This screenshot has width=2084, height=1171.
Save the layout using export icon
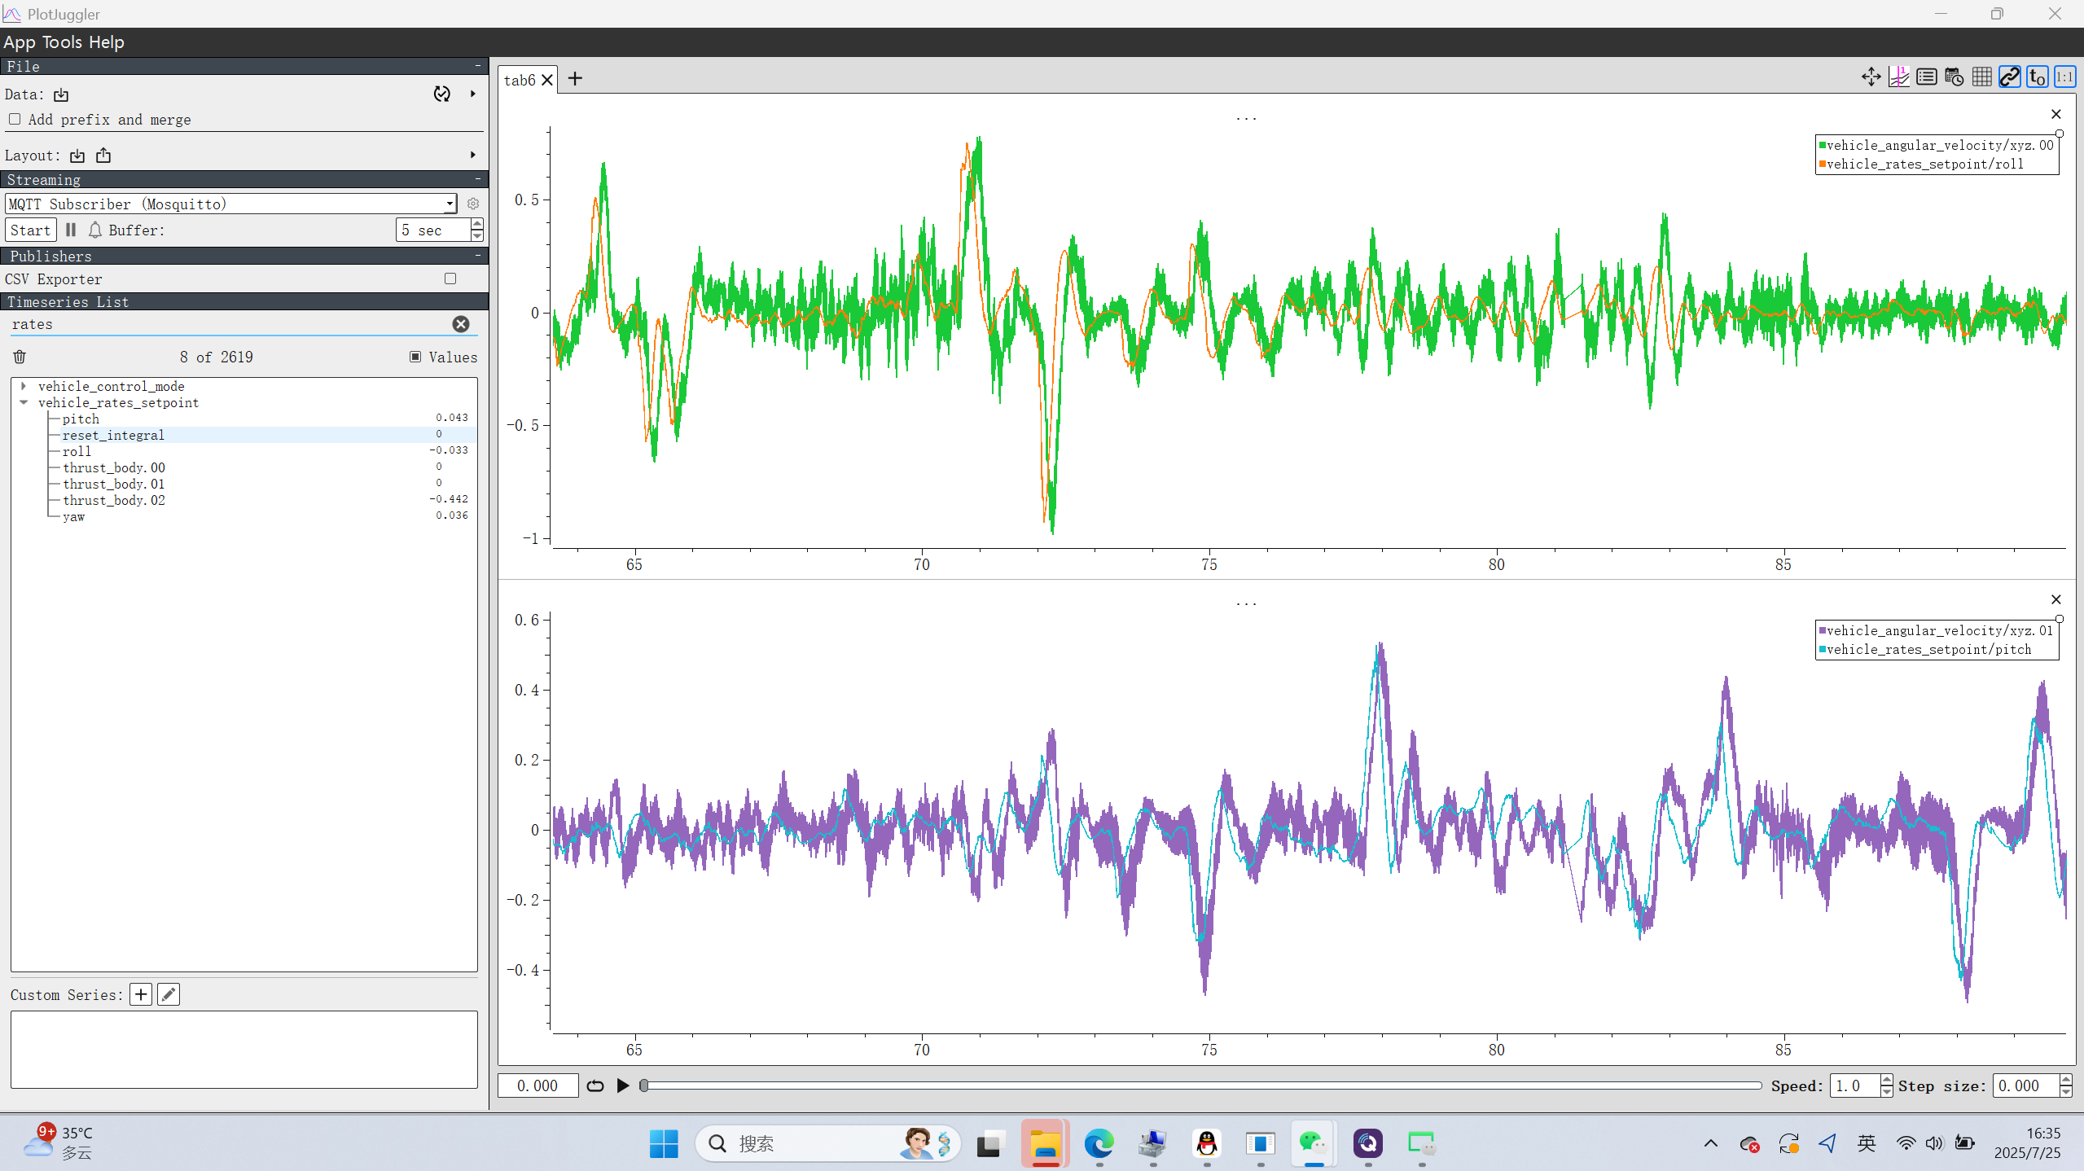(x=103, y=156)
